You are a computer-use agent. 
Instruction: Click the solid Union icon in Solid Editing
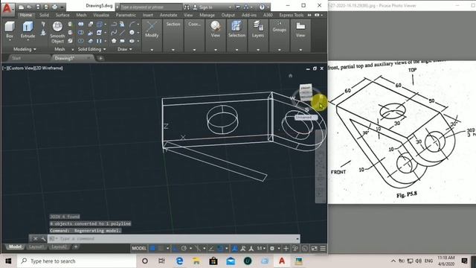(81, 24)
